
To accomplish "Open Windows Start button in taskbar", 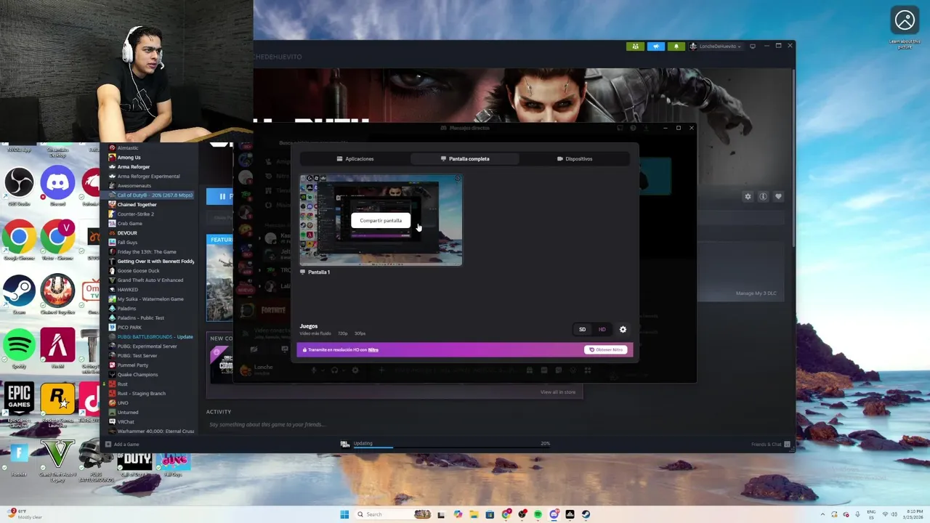I will coord(344,514).
